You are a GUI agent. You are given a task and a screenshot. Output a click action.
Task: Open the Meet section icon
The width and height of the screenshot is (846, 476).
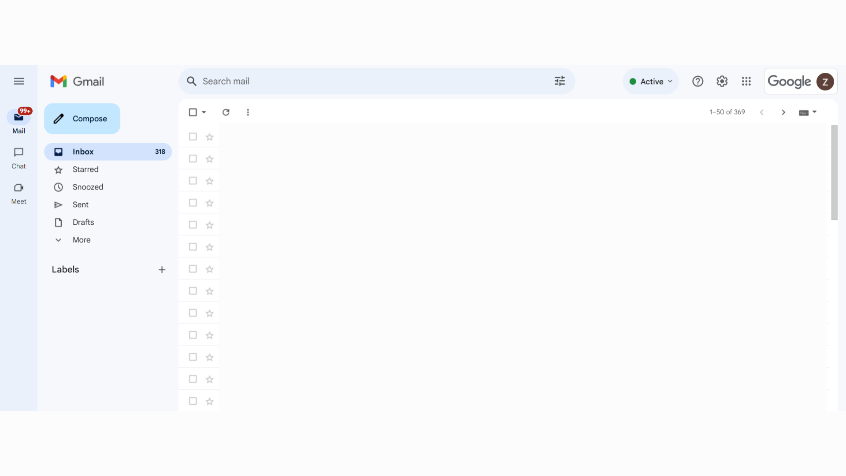19,188
